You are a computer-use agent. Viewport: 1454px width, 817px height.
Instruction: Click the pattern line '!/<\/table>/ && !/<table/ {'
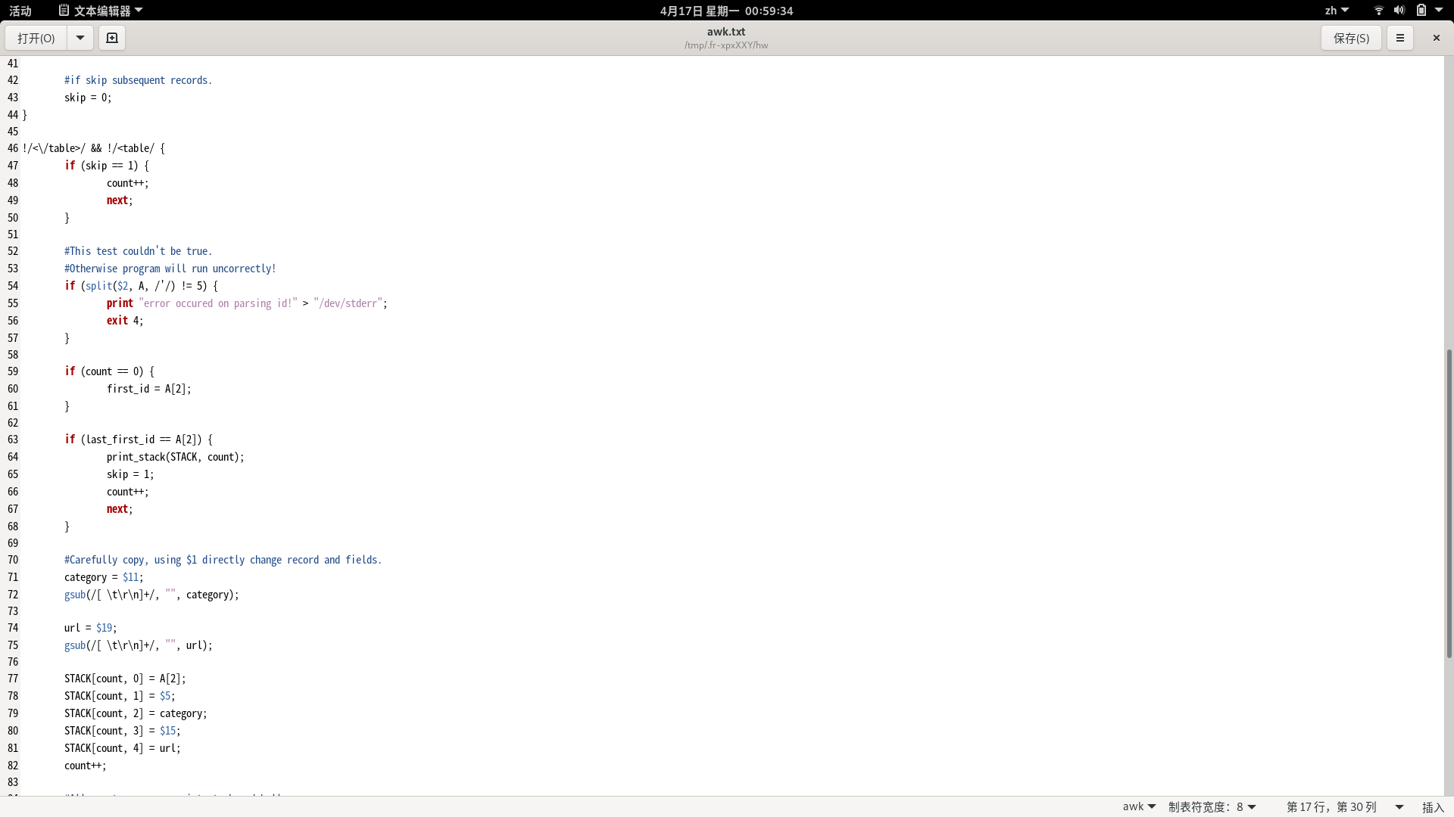(x=94, y=148)
